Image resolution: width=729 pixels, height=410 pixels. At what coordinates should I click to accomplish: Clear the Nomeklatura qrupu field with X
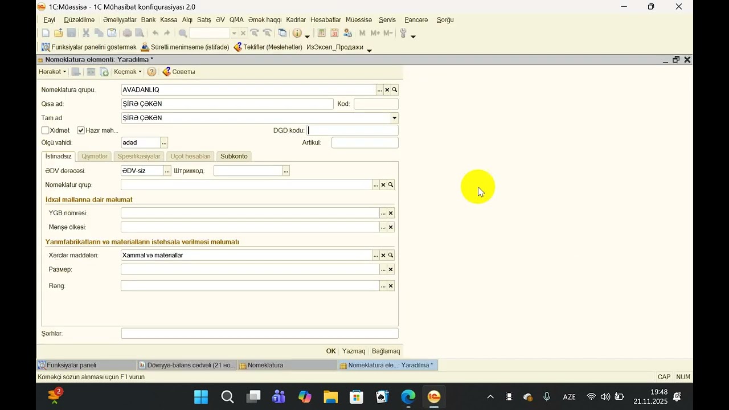point(387,90)
